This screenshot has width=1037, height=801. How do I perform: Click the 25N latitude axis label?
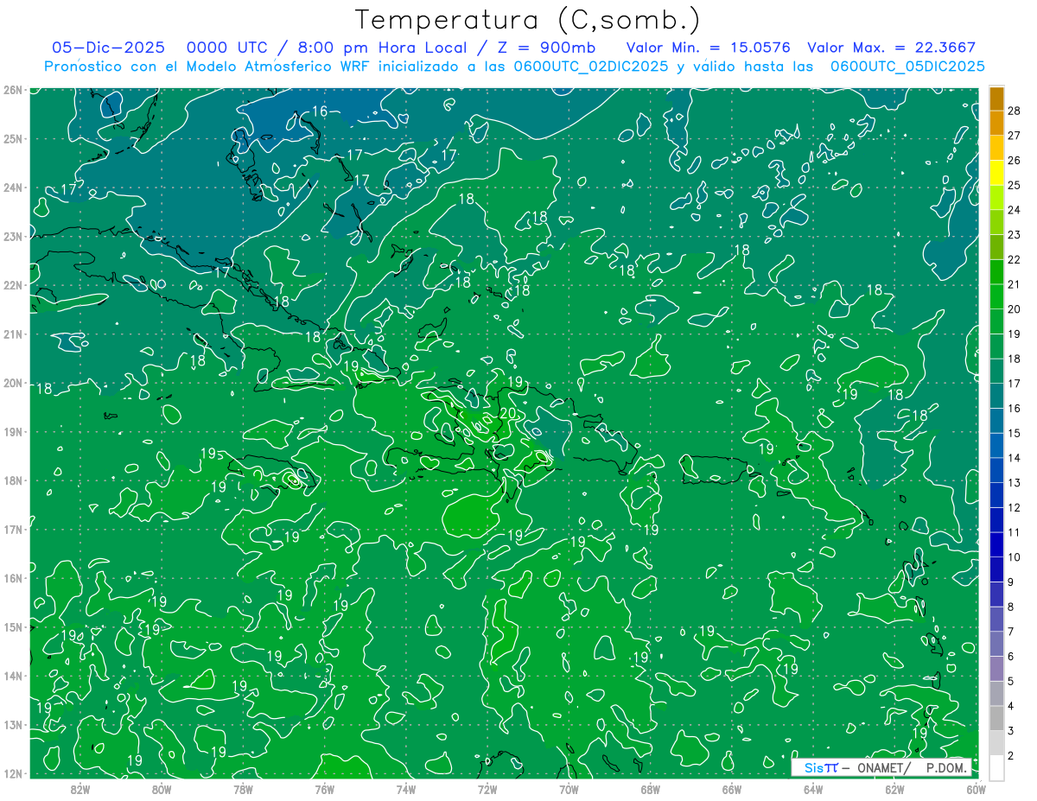[13, 138]
